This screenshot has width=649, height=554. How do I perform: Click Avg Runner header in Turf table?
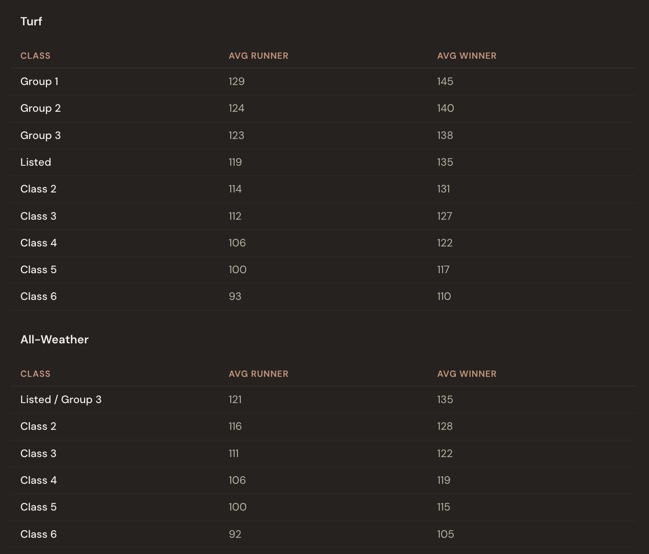(x=258, y=56)
